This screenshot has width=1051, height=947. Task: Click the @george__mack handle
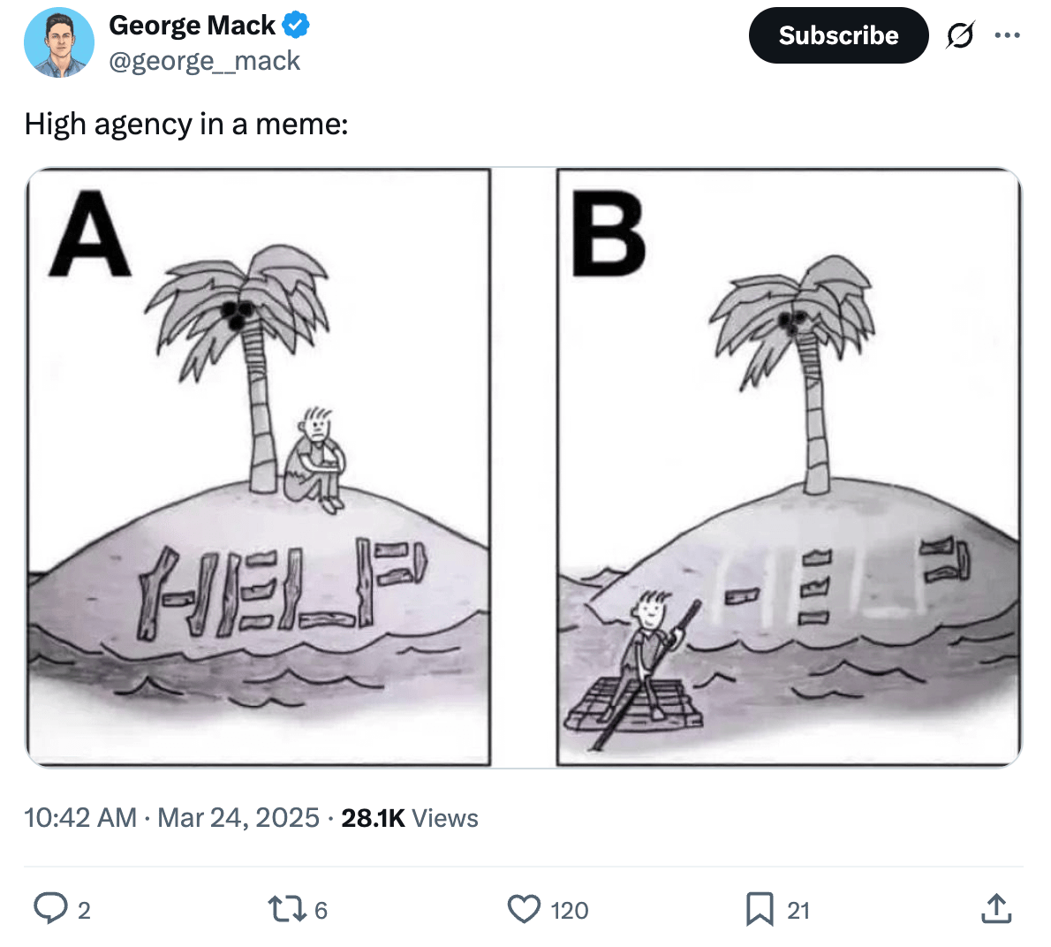point(204,61)
